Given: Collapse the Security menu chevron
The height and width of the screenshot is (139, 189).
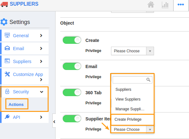Looking at the screenshot, I should coord(42,92).
